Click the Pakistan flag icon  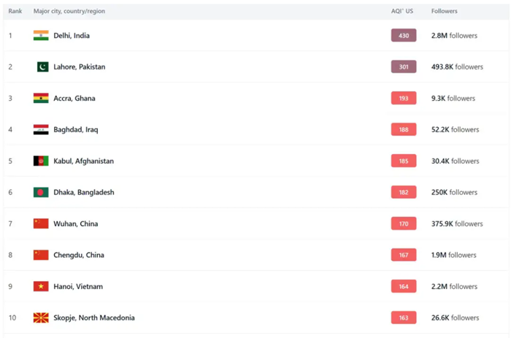click(42, 67)
